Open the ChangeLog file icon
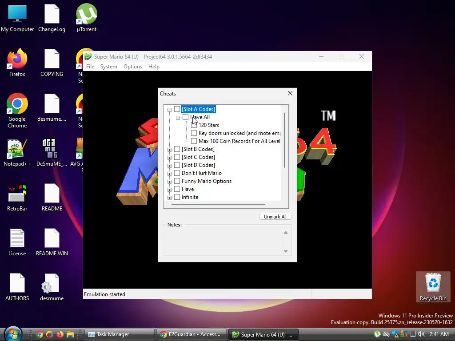 (52, 18)
